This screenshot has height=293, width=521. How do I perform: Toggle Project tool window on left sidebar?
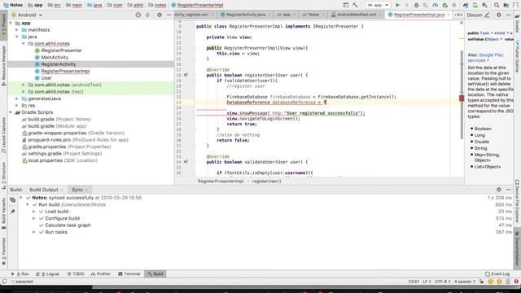[3, 25]
